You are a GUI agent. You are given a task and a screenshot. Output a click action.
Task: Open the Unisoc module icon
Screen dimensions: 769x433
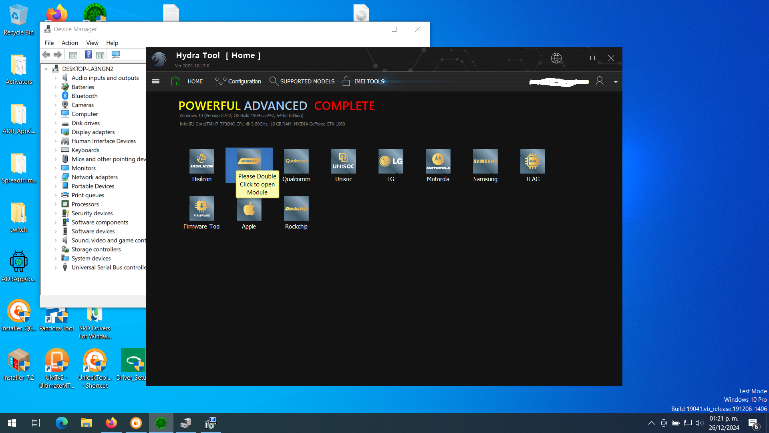click(344, 161)
